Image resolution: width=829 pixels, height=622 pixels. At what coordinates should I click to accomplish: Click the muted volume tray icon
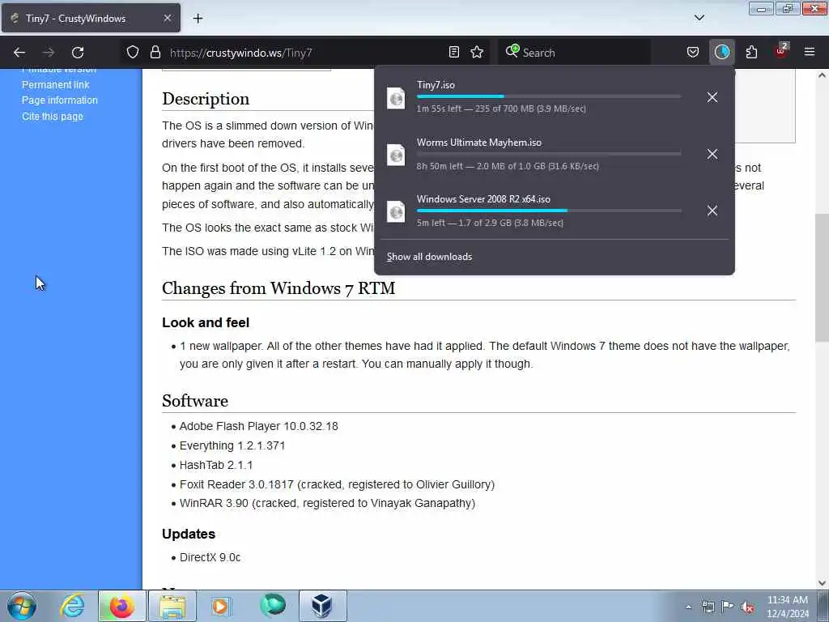(747, 607)
